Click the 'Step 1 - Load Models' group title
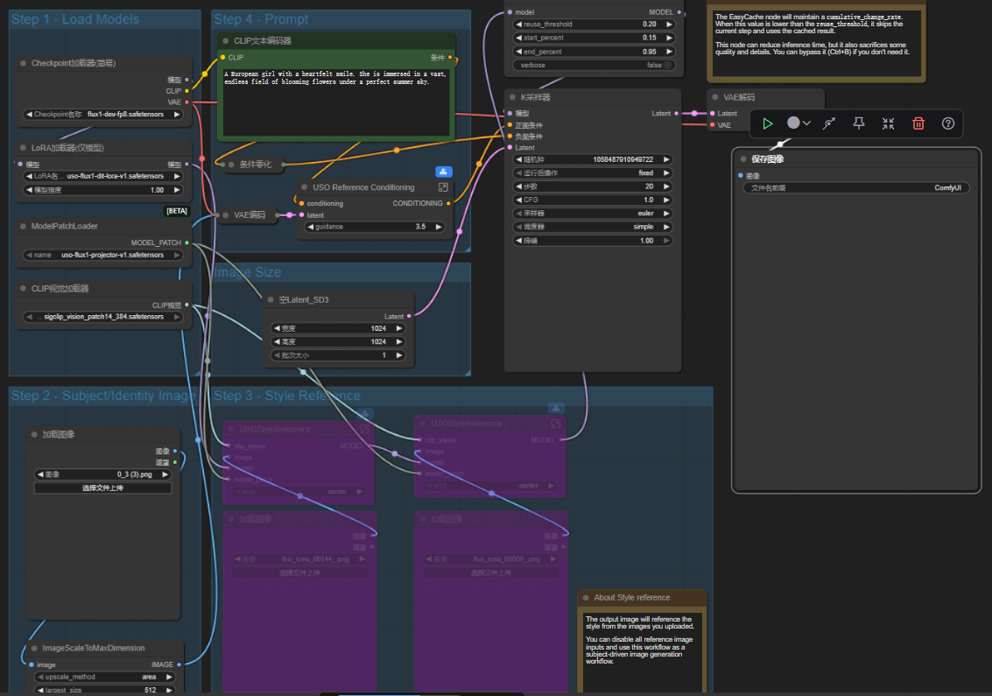992x696 pixels. (x=75, y=19)
